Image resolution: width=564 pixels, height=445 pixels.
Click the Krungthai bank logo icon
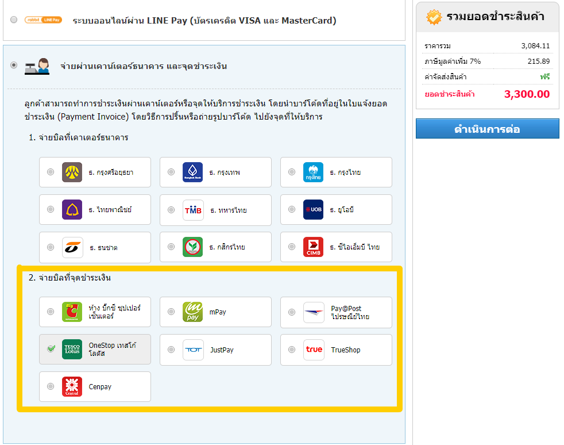tap(313, 172)
